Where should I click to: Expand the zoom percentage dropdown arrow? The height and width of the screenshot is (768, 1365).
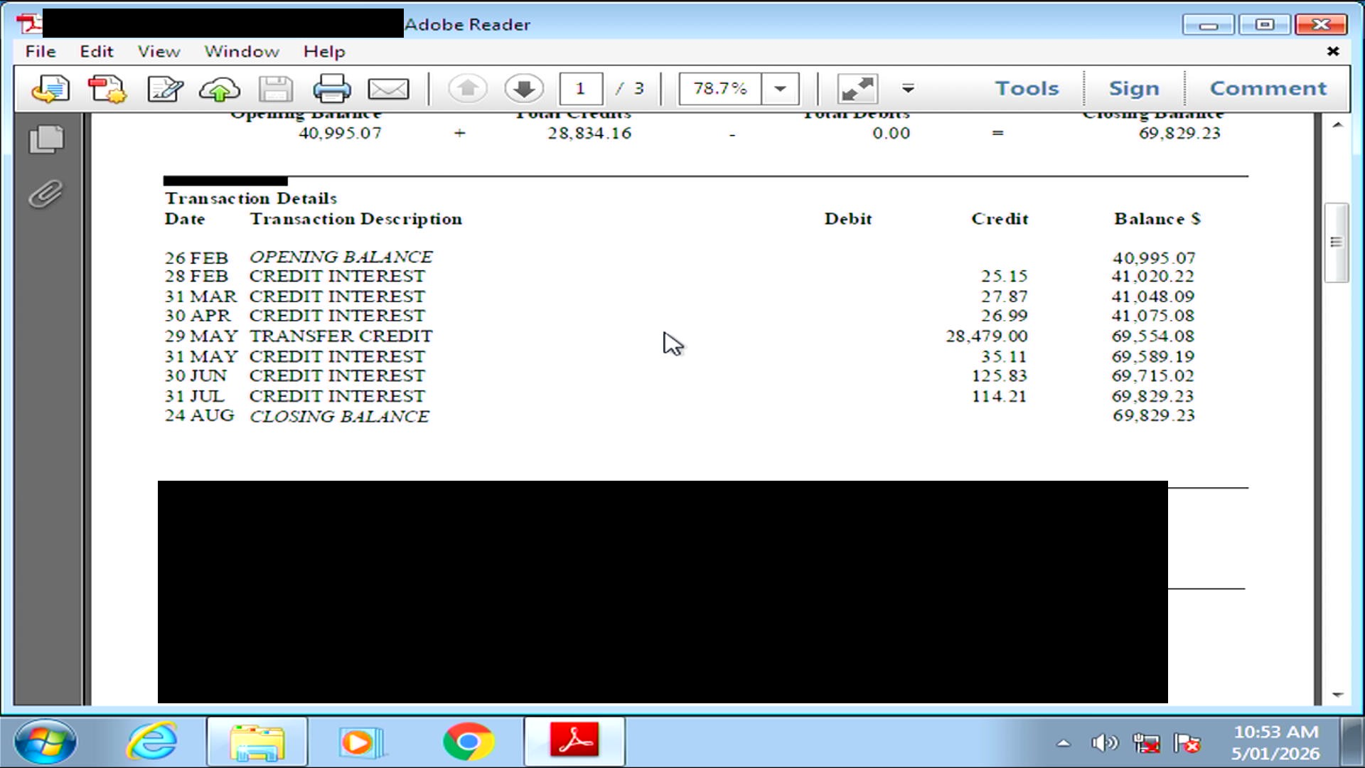pos(780,89)
